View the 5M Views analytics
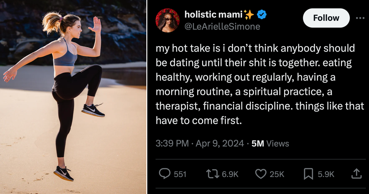The image size is (369, 194). [270, 143]
